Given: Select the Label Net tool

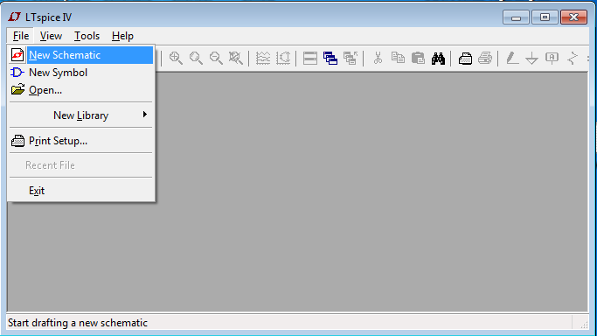Looking at the screenshot, I should (x=552, y=58).
